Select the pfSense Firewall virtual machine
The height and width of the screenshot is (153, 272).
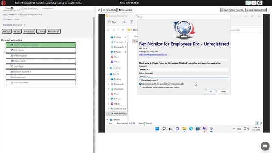tap(41, 82)
